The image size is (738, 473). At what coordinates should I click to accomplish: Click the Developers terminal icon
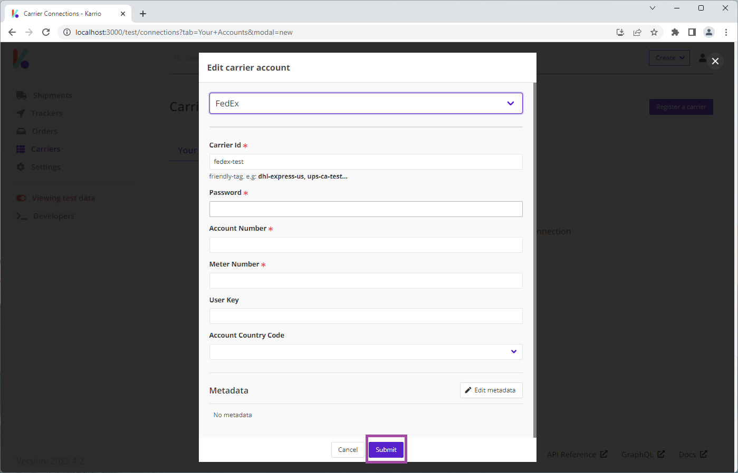[22, 216]
